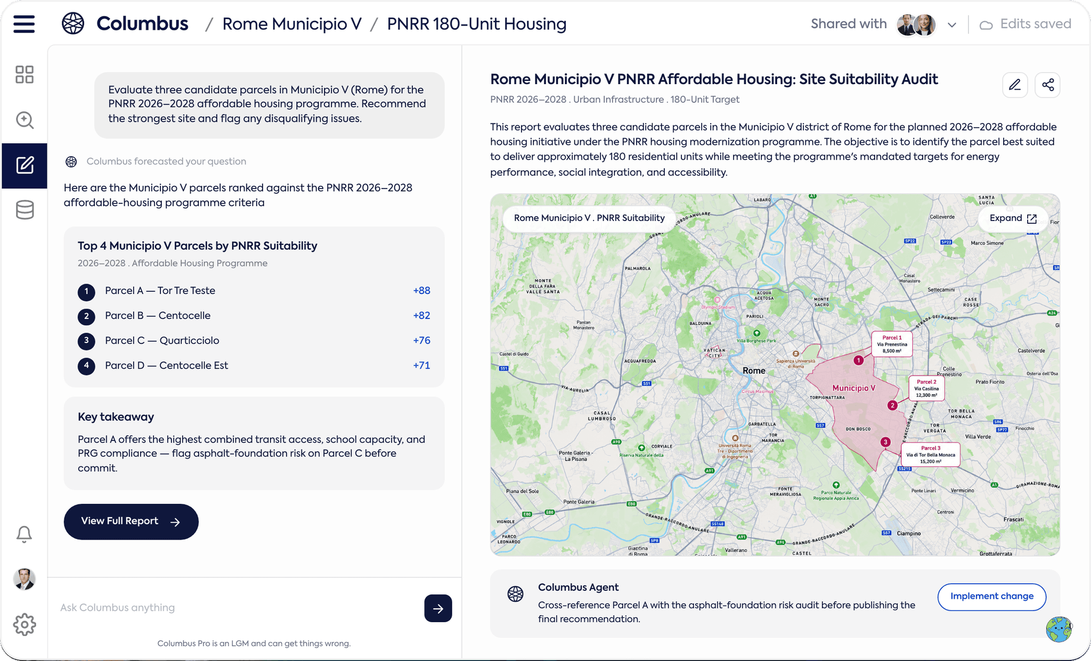
Task: Click the Municipio V map region label
Action: (x=854, y=388)
